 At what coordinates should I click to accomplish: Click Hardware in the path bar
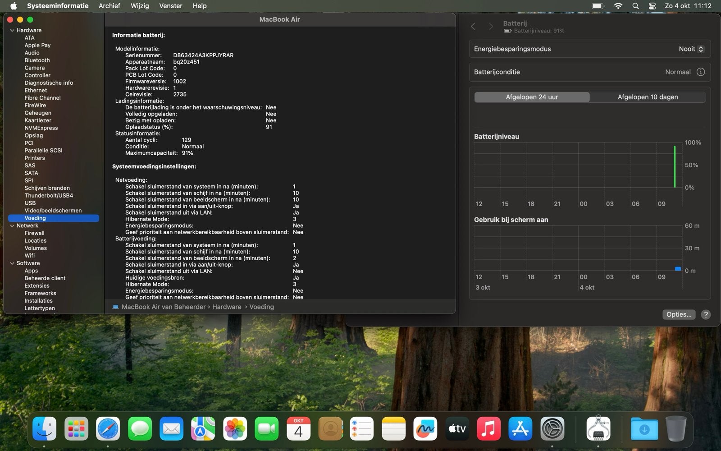[x=227, y=307]
